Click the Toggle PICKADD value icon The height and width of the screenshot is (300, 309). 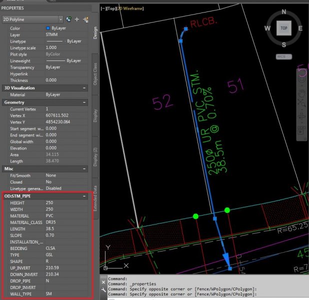(x=67, y=19)
